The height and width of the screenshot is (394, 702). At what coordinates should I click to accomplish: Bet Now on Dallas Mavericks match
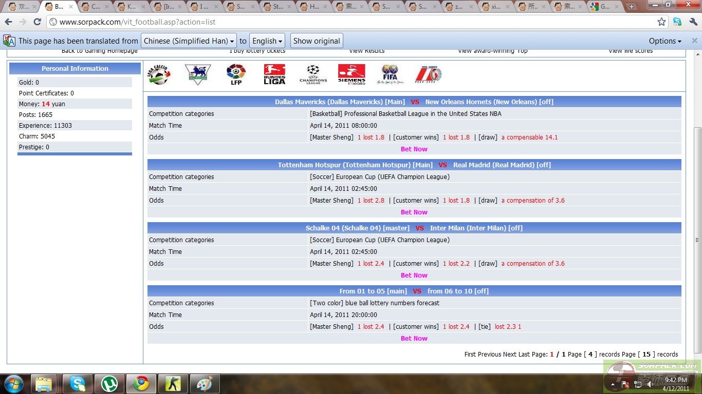(414, 149)
